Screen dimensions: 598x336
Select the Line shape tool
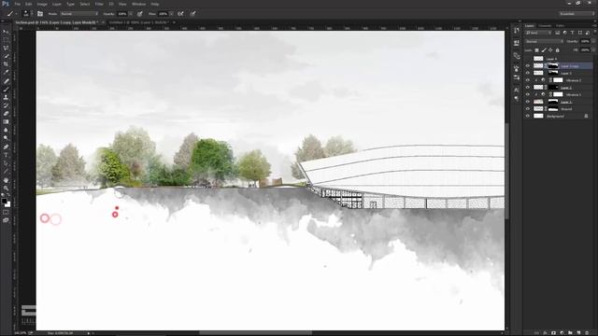6,171
